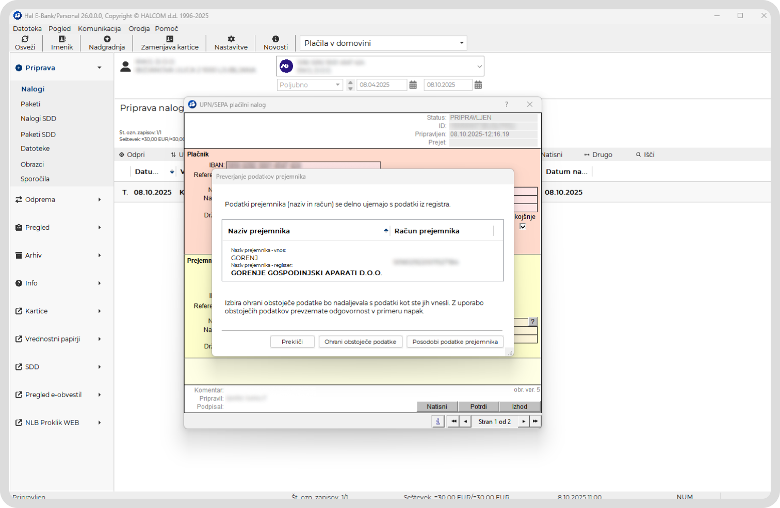Open the Orodja menu
Screen dimensions: 780x508
point(139,29)
